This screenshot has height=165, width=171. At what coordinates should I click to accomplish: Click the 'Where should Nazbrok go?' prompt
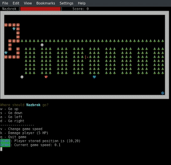(x=24, y=105)
